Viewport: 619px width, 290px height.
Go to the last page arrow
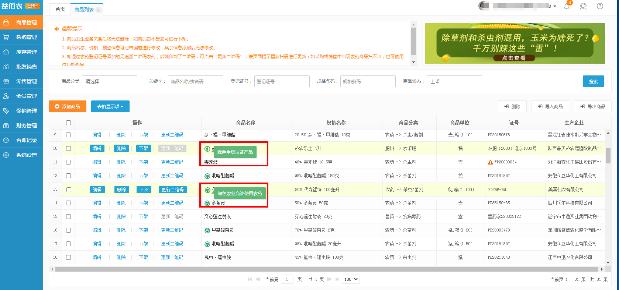pyautogui.click(x=337, y=279)
